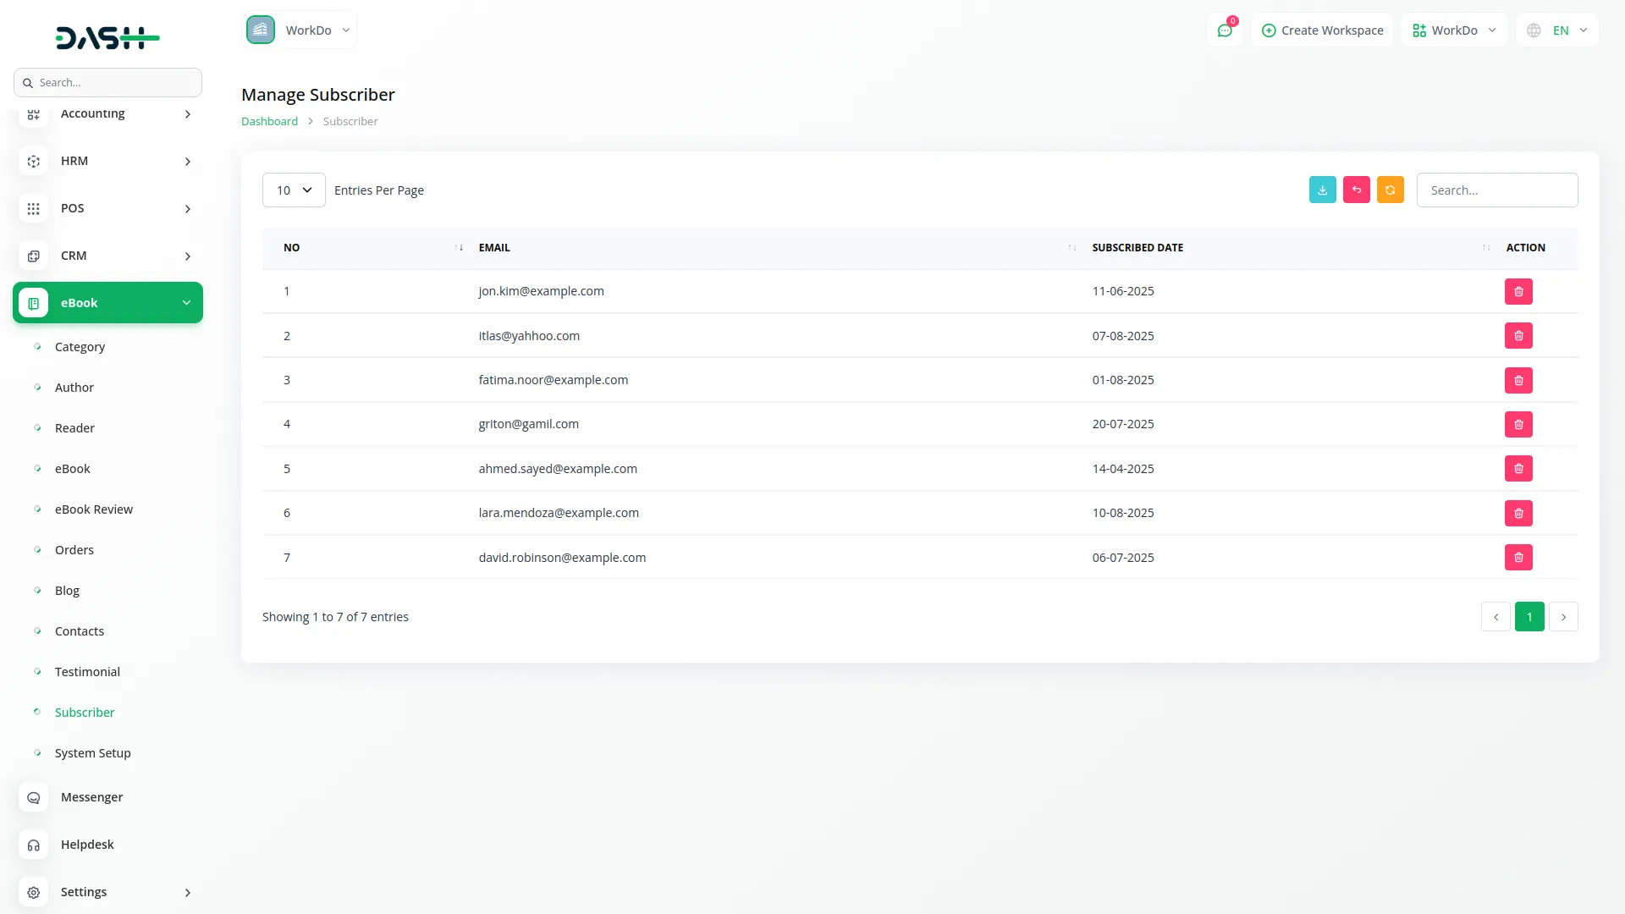Open the chat messages notification icon
This screenshot has height=914, width=1625.
[x=1224, y=30]
